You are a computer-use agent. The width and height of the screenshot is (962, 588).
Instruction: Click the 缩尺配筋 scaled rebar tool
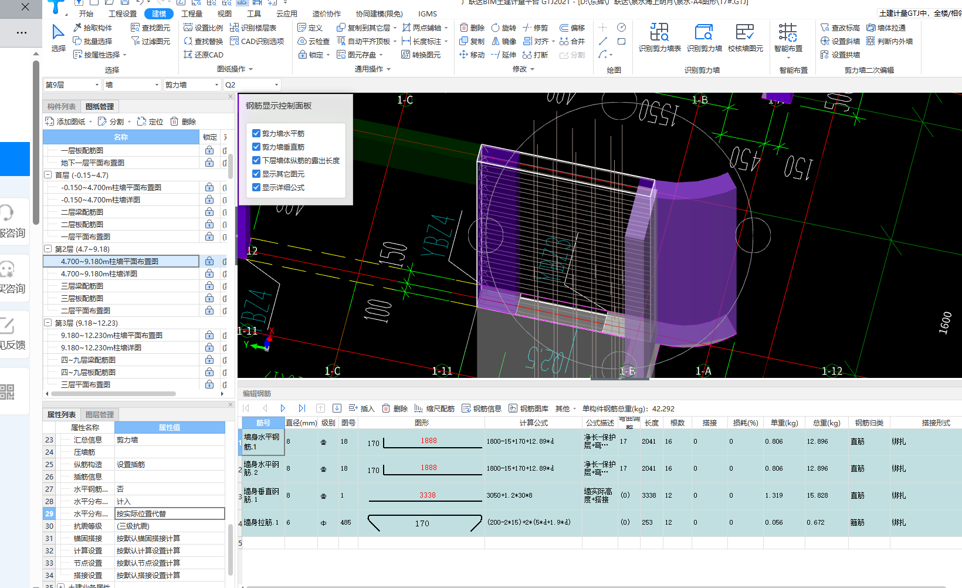(x=434, y=408)
